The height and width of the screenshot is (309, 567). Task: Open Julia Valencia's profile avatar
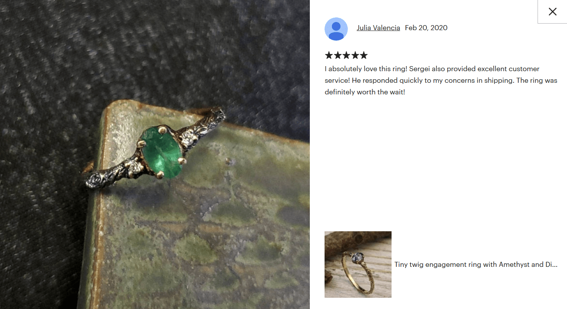pyautogui.click(x=336, y=29)
